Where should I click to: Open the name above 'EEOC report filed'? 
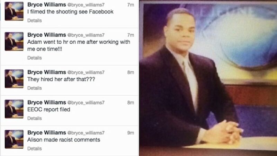pos(47,102)
